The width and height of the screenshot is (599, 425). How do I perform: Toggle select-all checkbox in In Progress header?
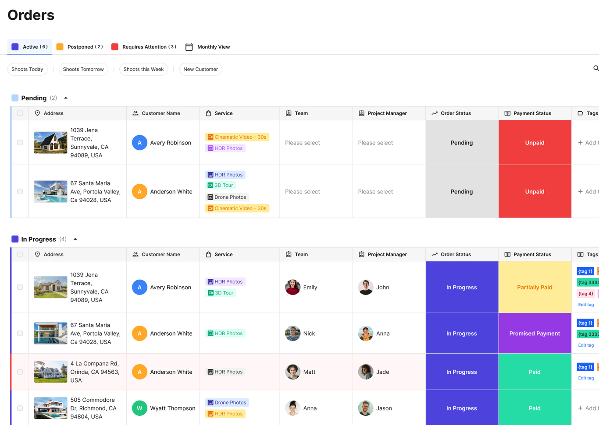(20, 254)
